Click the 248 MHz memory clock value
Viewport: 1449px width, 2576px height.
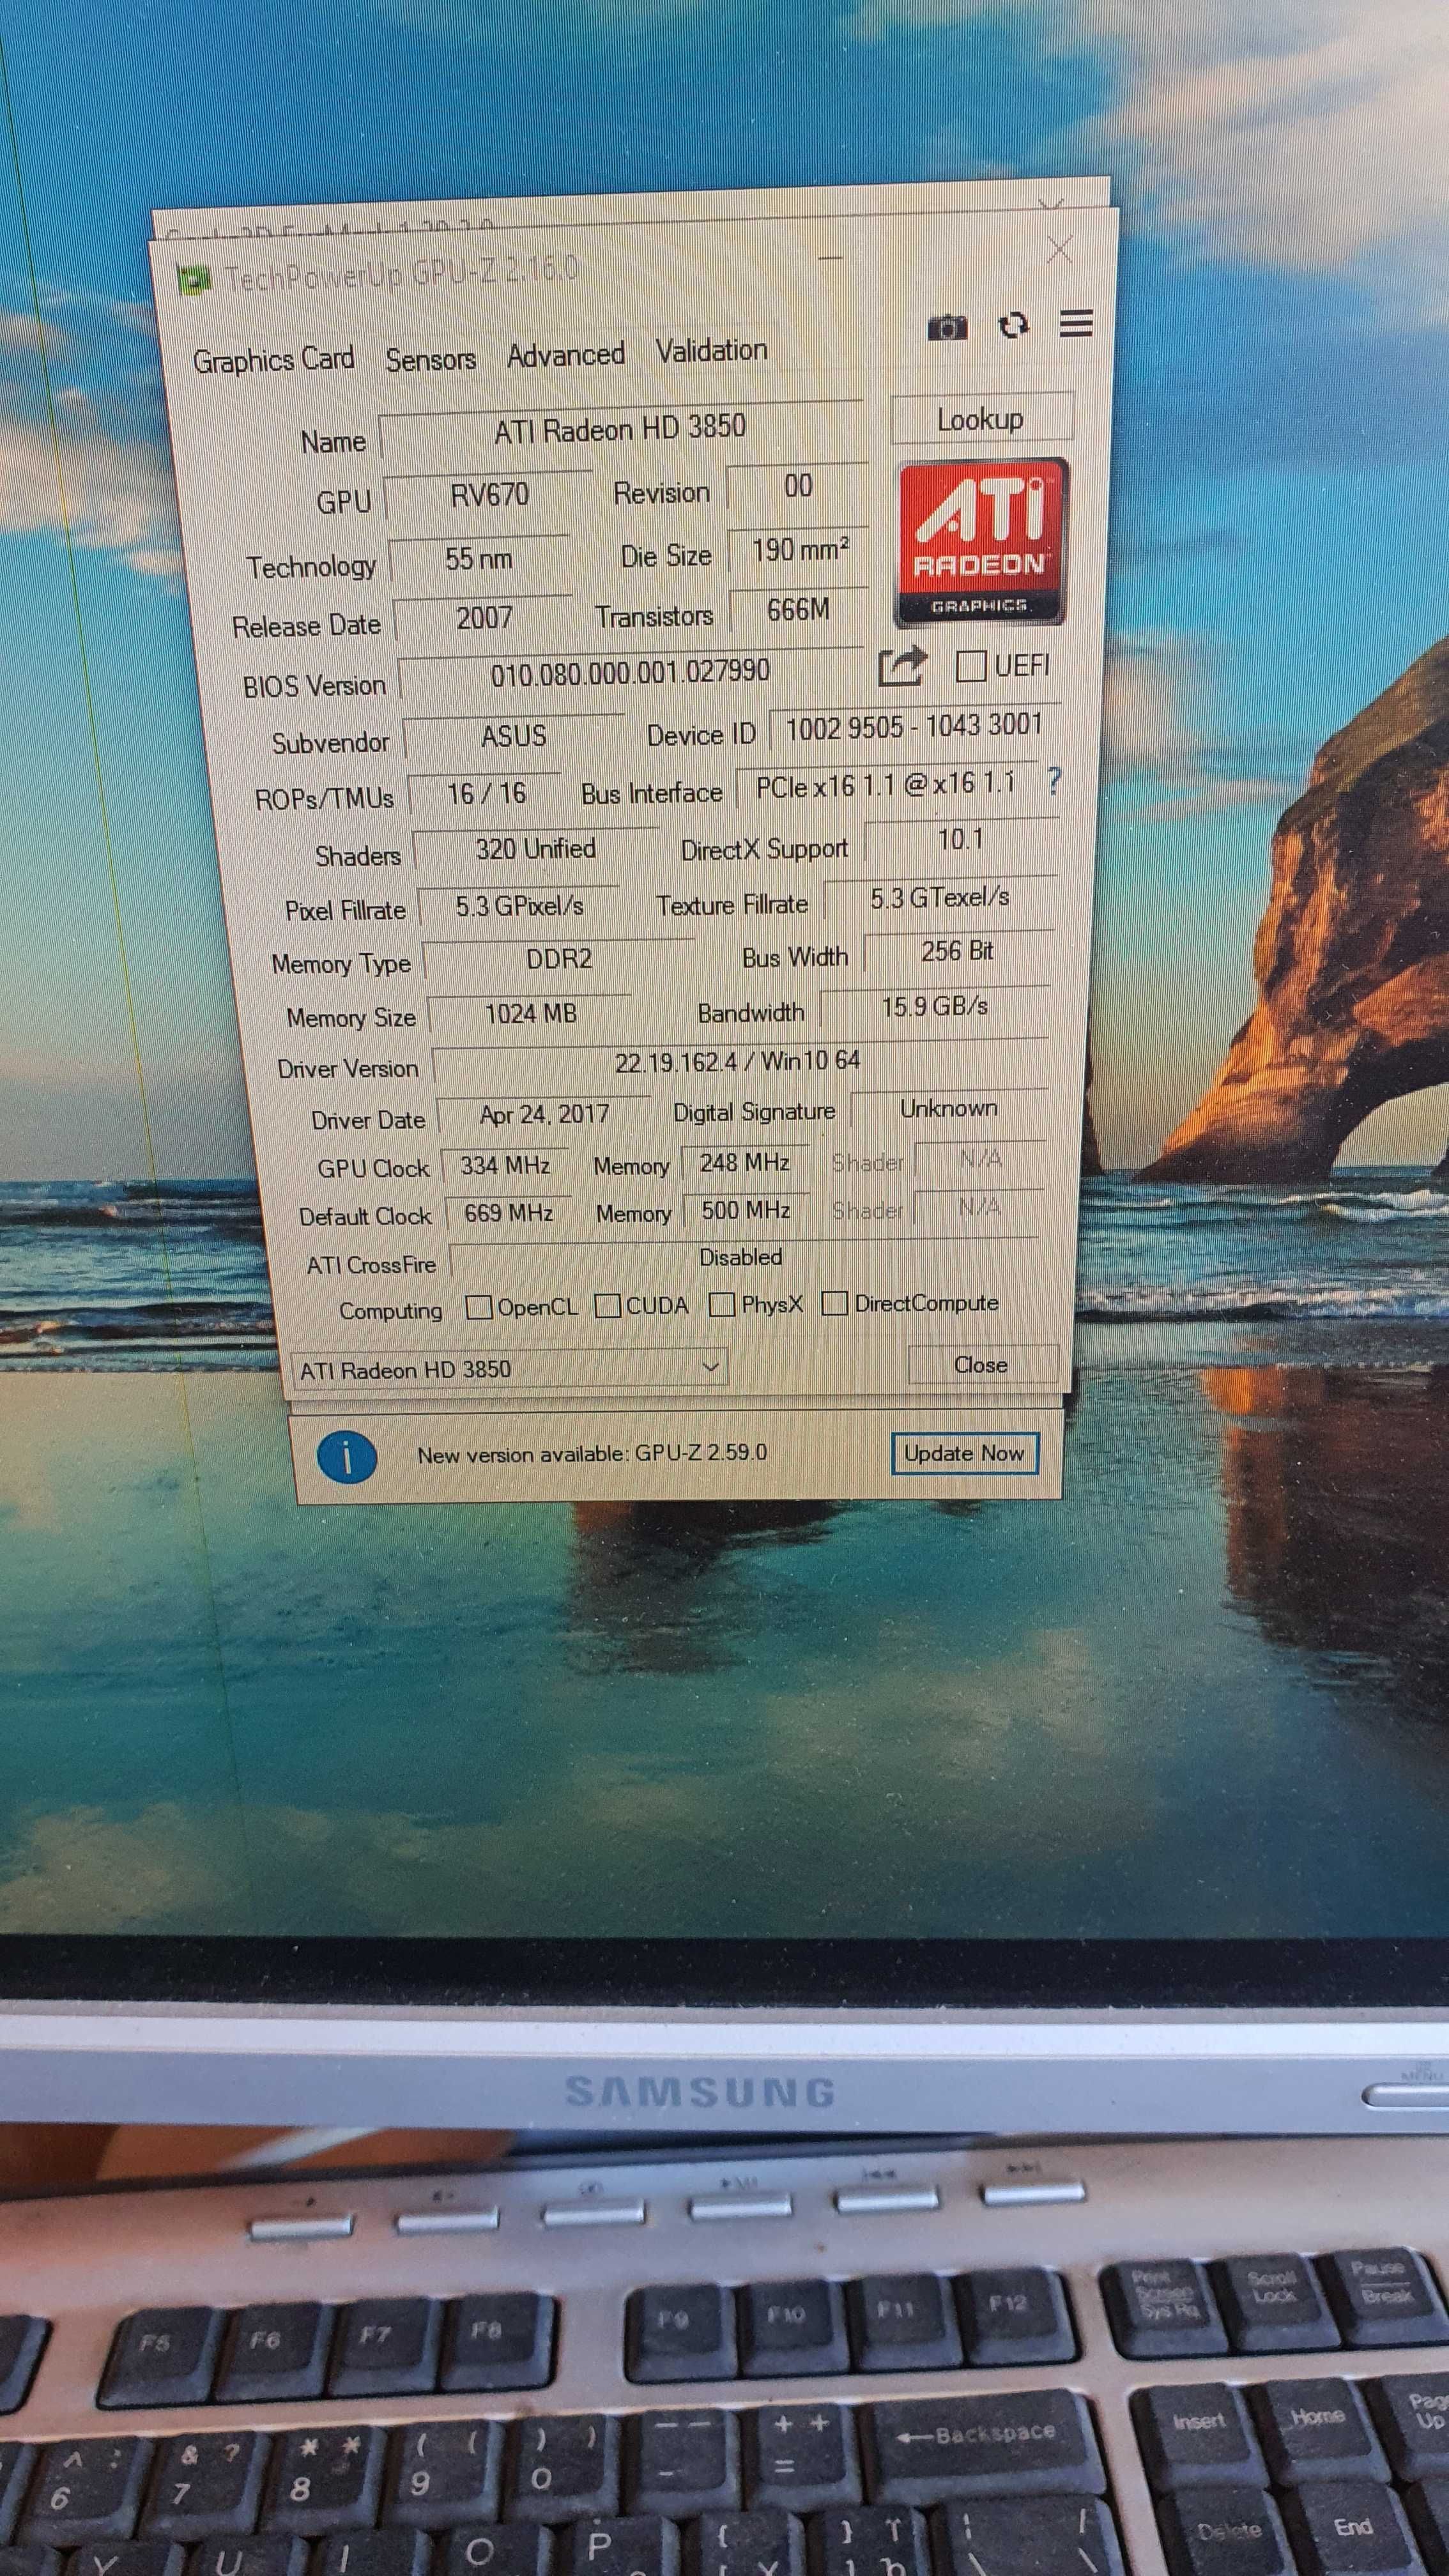coord(744,1163)
